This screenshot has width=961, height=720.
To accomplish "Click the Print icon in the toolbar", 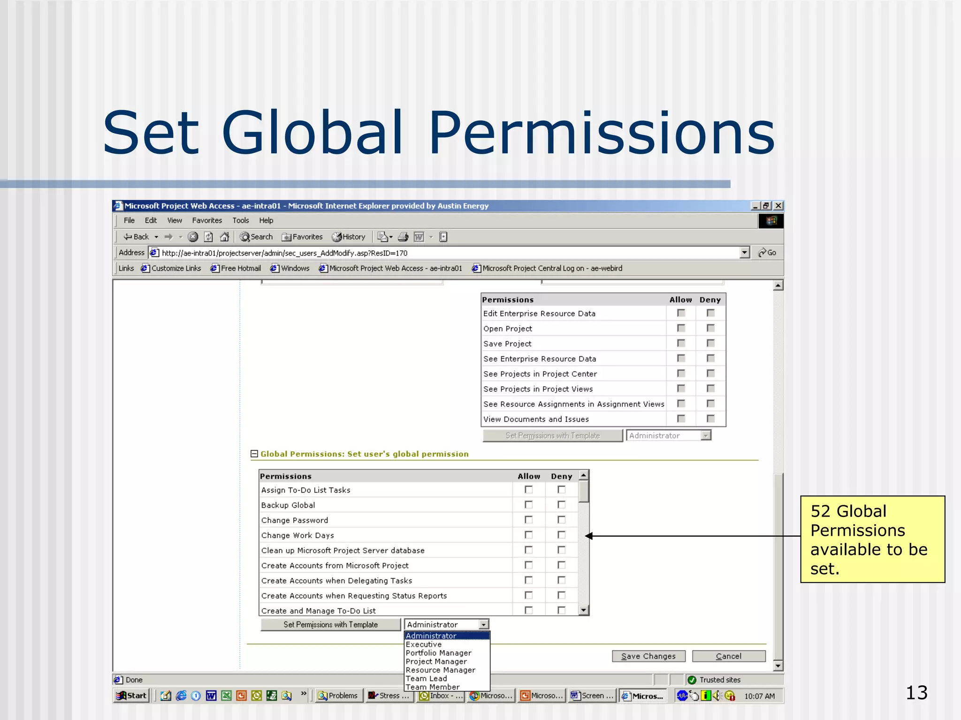I will (x=403, y=237).
